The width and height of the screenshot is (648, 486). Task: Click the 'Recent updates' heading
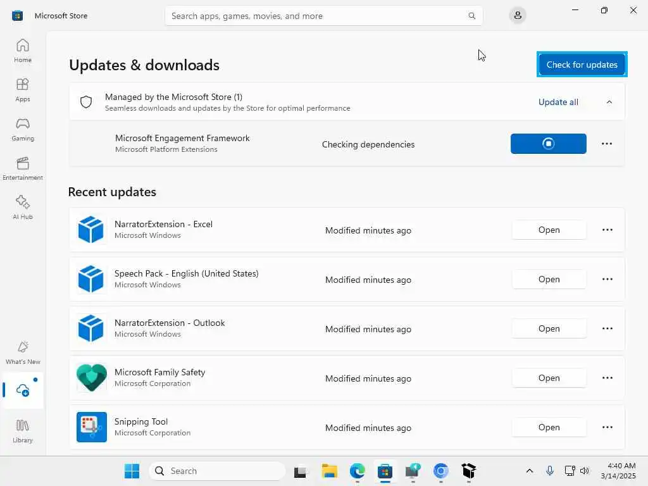pyautogui.click(x=112, y=192)
